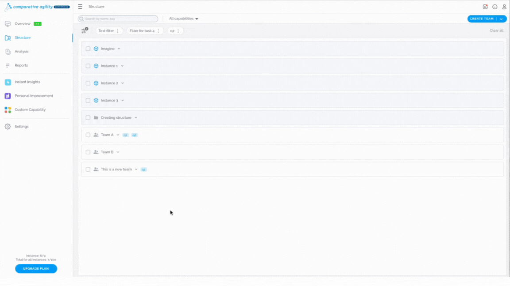Open Test filter options dots
510x286 pixels.
click(x=118, y=31)
